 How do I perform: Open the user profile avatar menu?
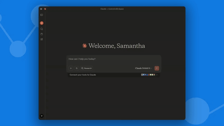pos(42,116)
